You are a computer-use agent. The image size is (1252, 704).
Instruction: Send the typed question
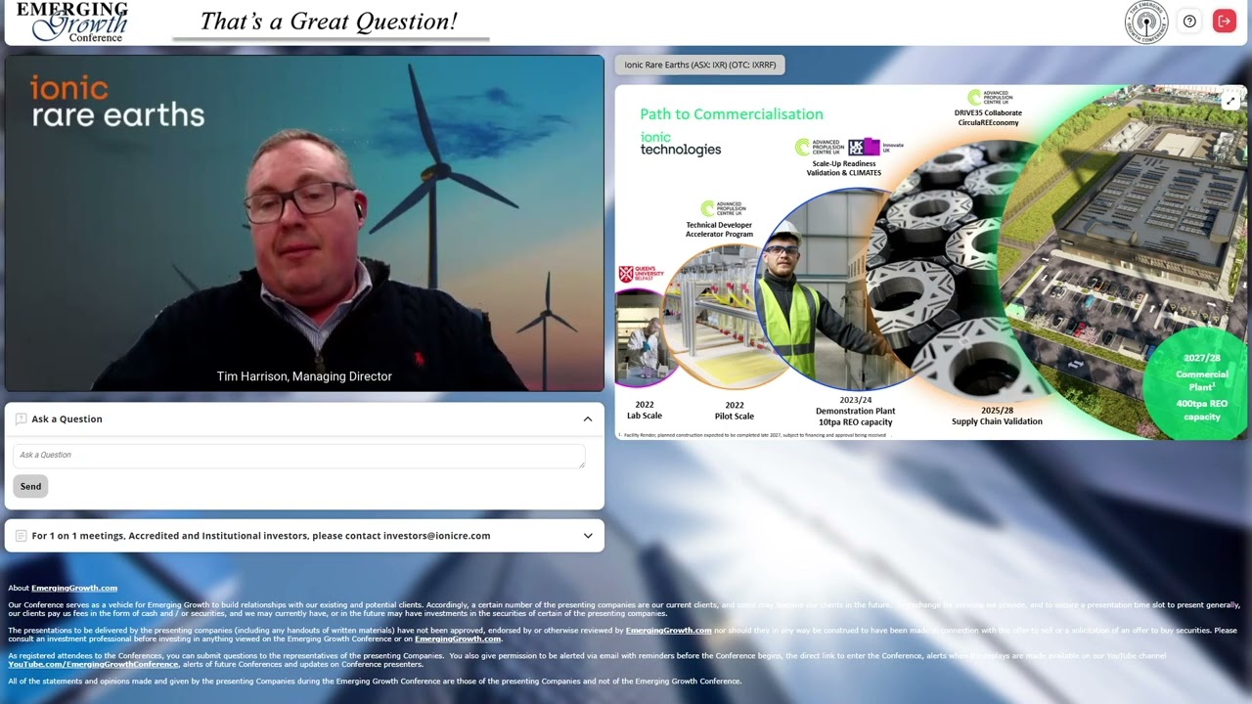(30, 486)
